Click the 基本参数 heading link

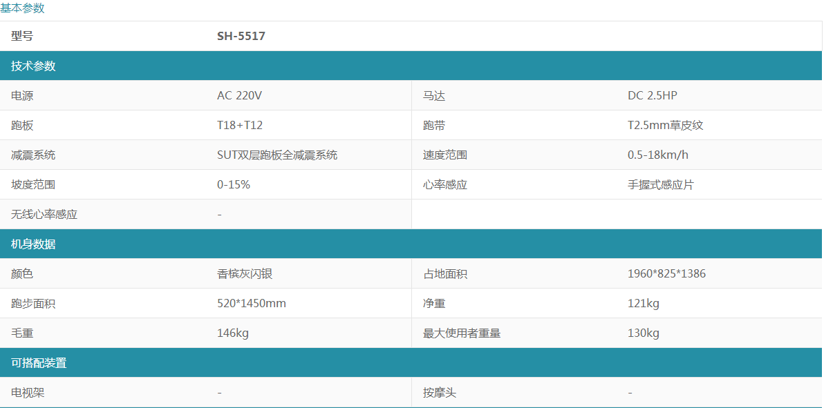click(22, 8)
